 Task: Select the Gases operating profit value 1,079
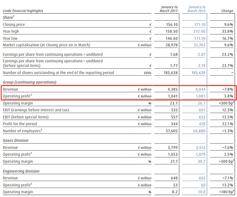200,154
